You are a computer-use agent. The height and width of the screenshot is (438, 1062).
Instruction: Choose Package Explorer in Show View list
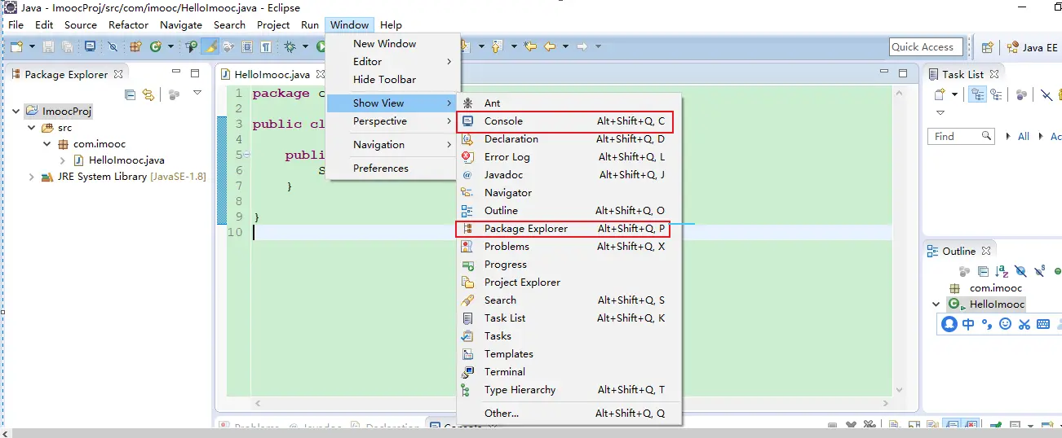pyautogui.click(x=525, y=229)
